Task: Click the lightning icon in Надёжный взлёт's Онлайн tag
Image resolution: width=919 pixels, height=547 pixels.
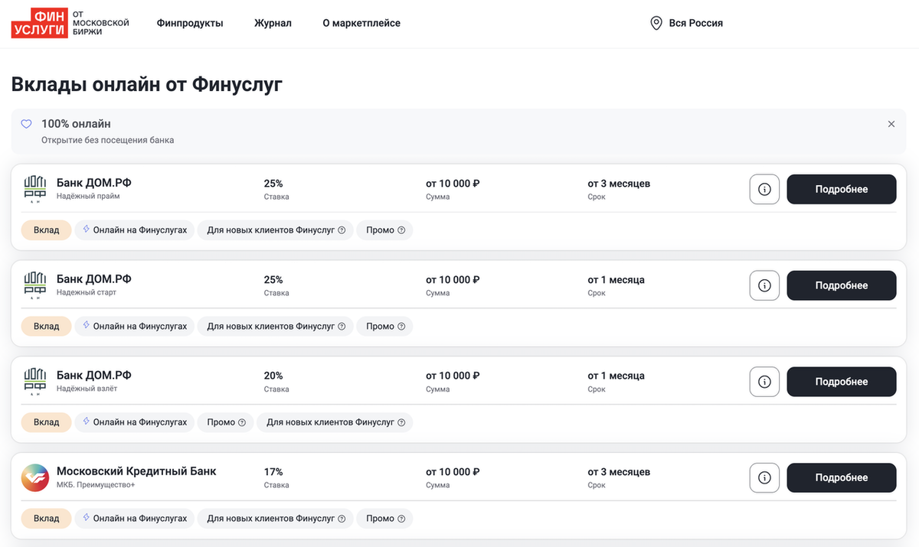Action: coord(86,422)
